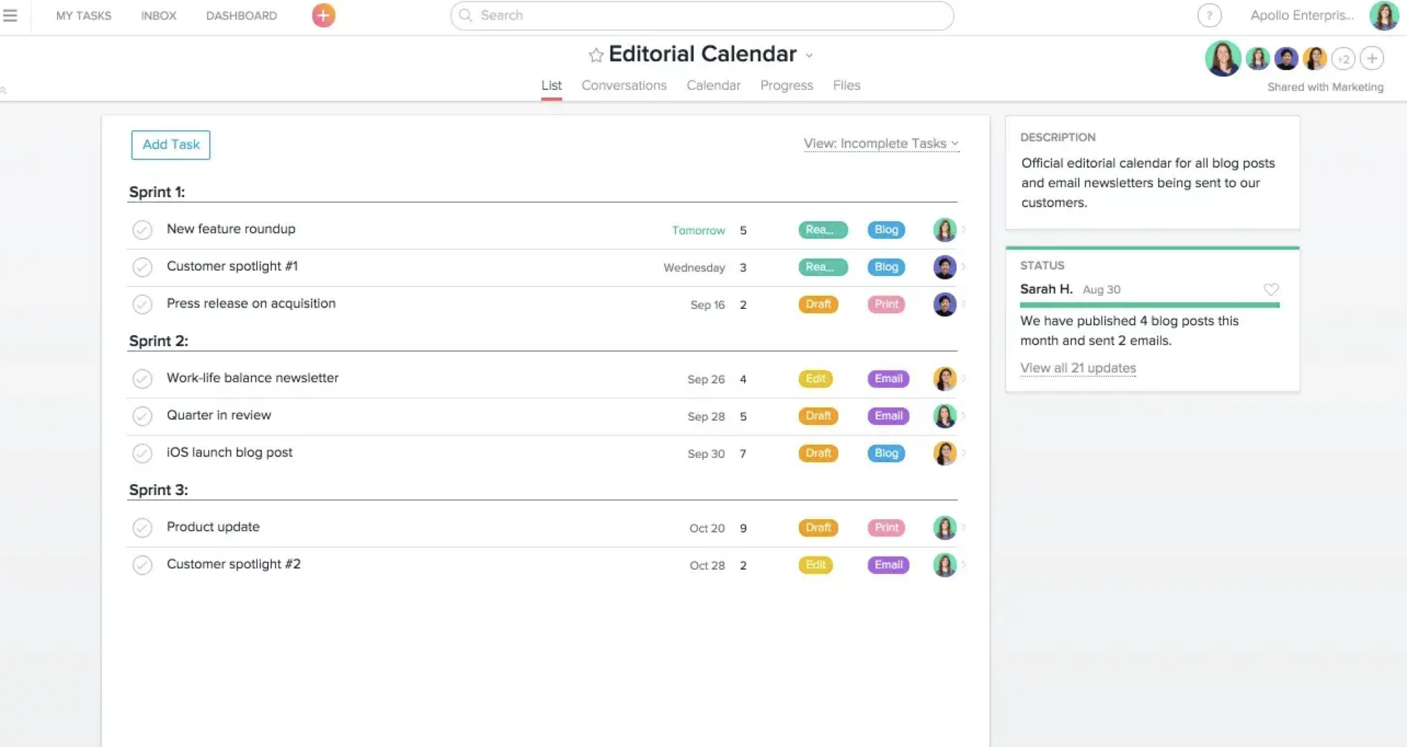Complete the 'Quarter in review' task
1407x747 pixels.
[142, 416]
